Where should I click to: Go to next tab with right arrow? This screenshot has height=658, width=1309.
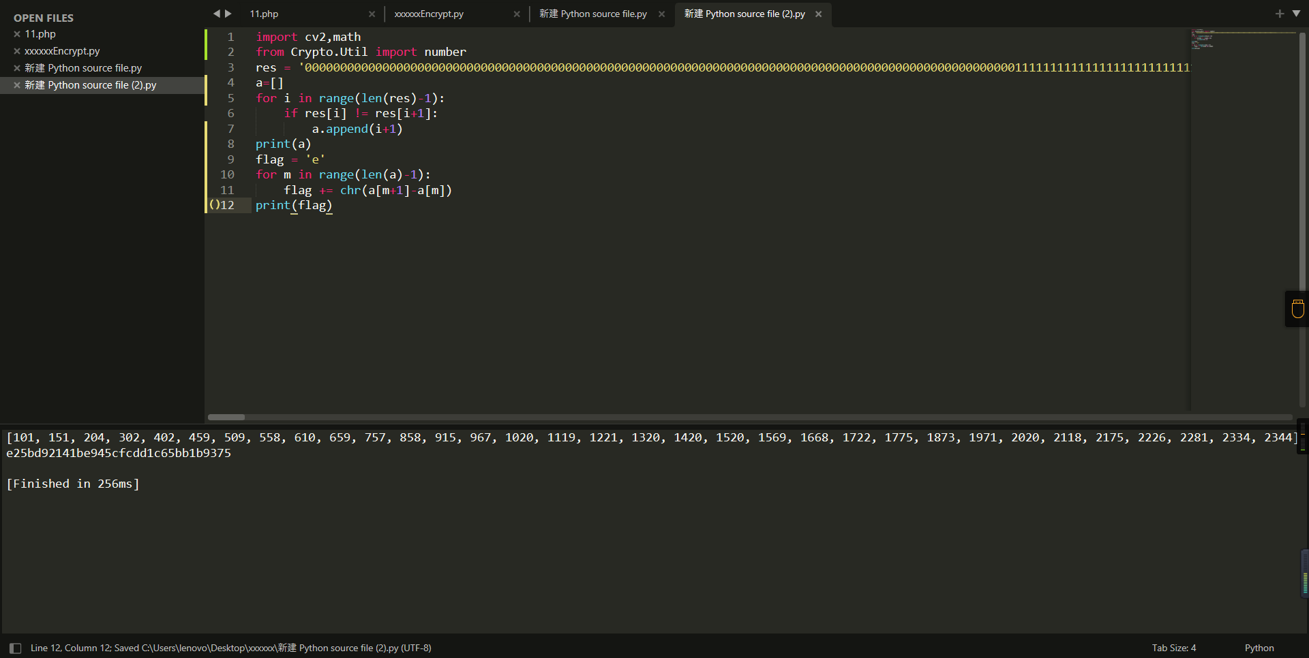228,14
